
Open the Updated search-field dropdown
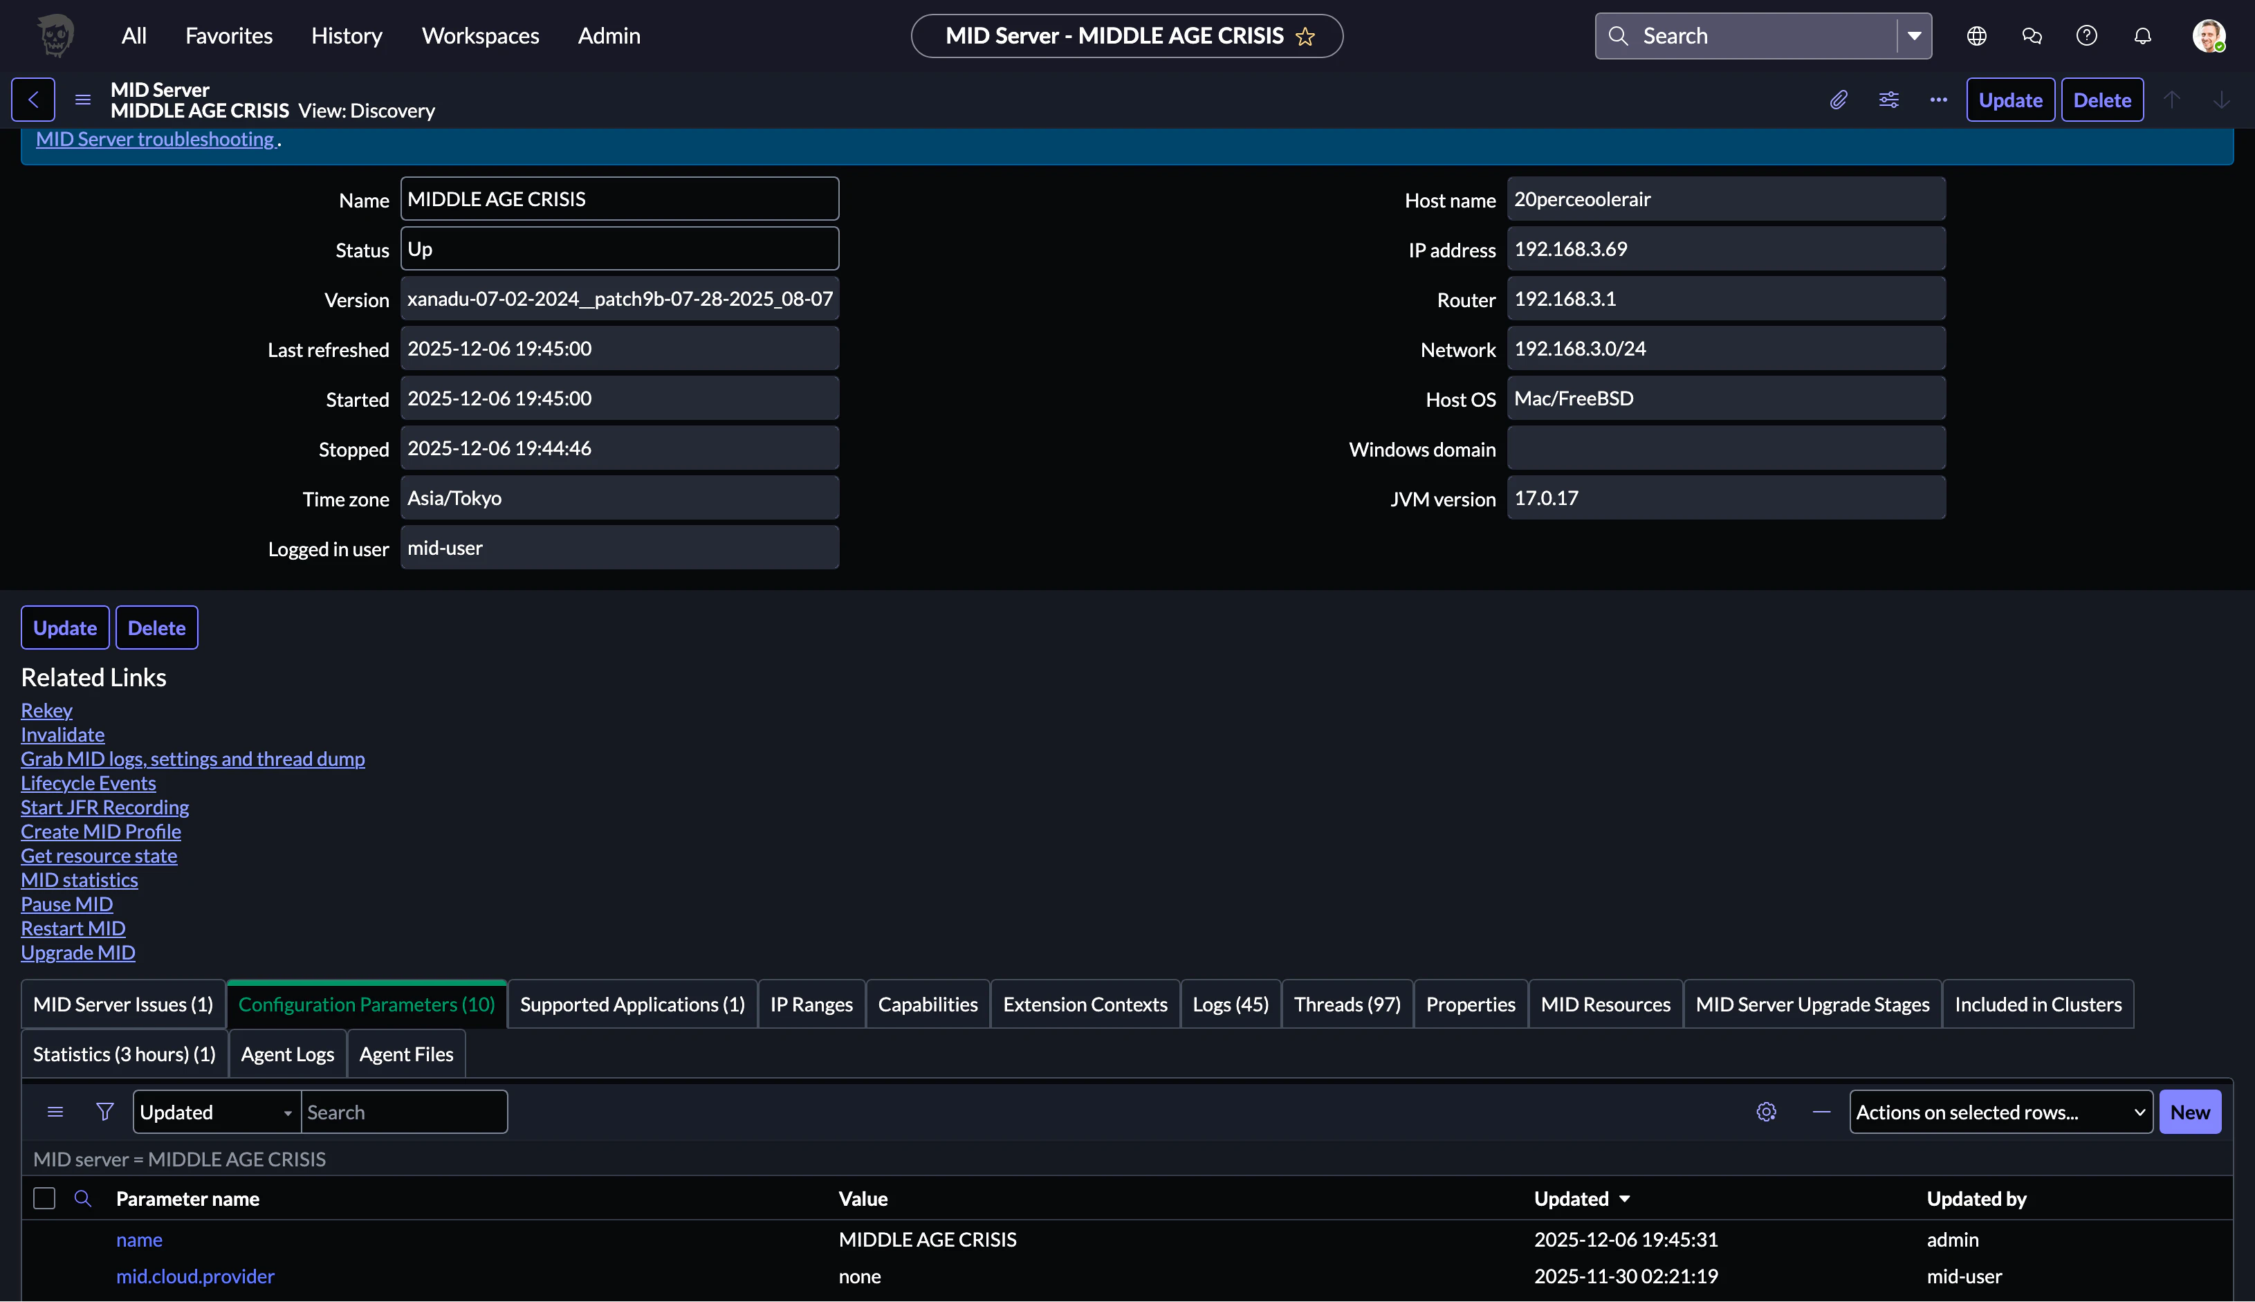217,1112
